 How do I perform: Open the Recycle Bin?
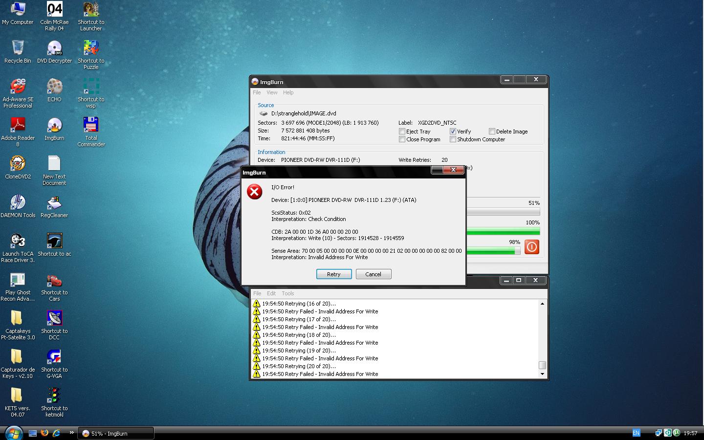[x=18, y=52]
